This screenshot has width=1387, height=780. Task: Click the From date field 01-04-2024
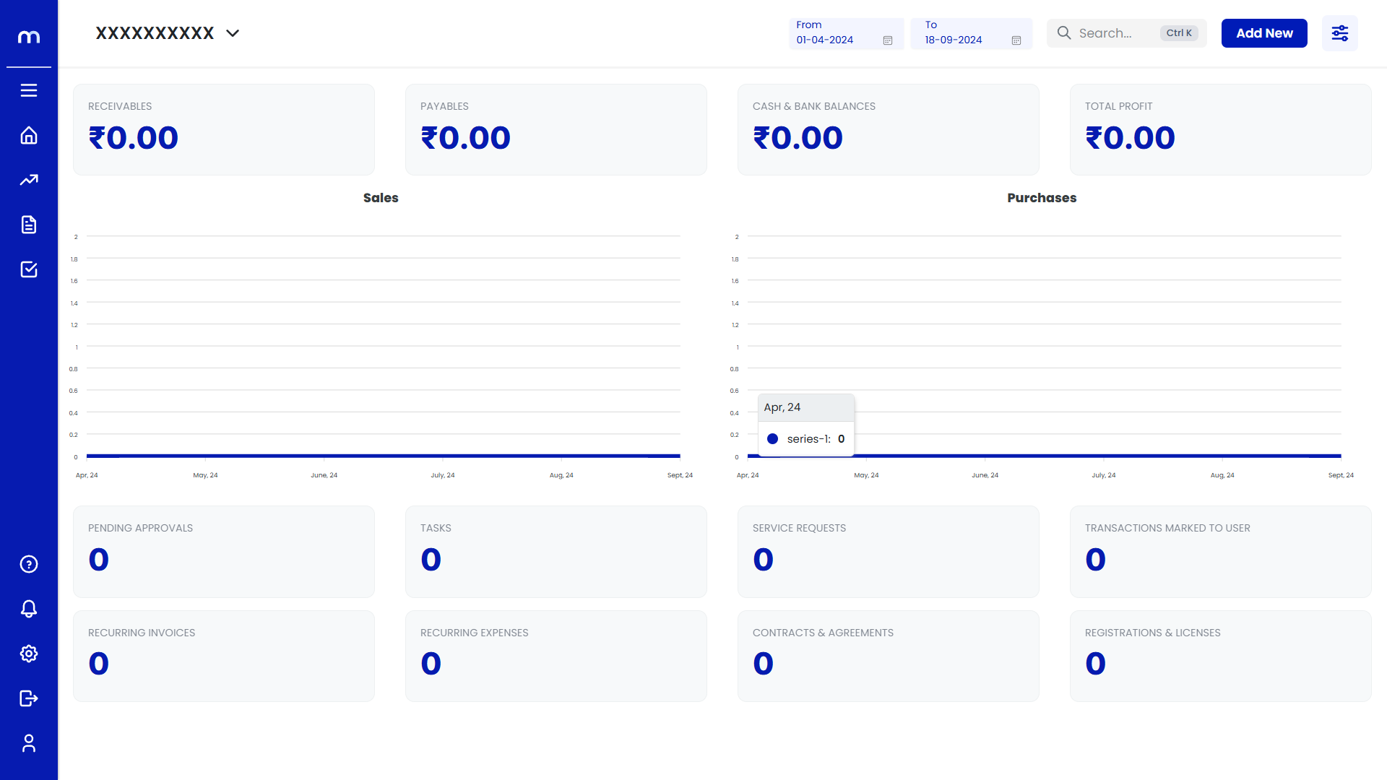[x=846, y=33]
